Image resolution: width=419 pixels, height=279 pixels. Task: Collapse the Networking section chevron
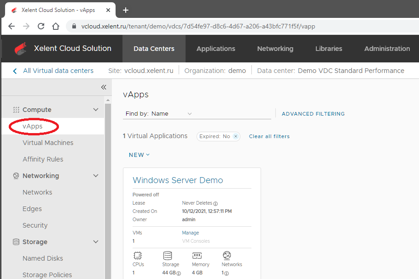tap(96, 176)
